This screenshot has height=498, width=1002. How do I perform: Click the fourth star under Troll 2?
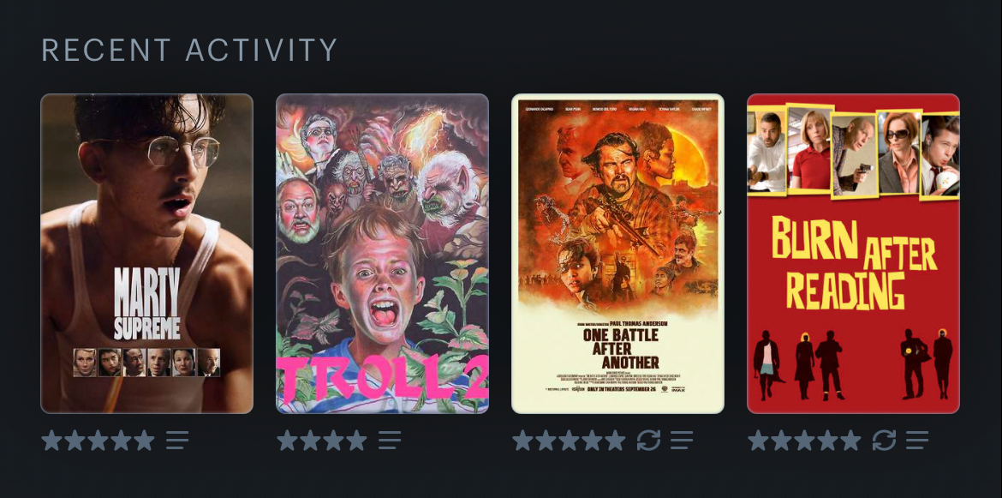(356, 440)
